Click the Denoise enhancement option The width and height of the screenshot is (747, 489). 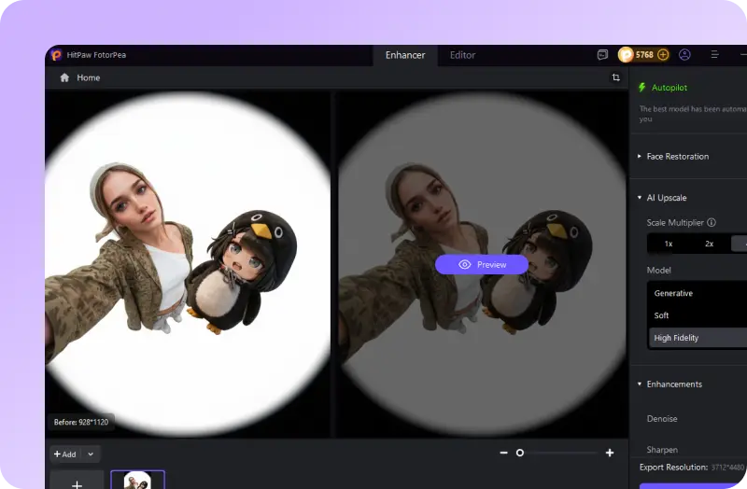pos(662,418)
